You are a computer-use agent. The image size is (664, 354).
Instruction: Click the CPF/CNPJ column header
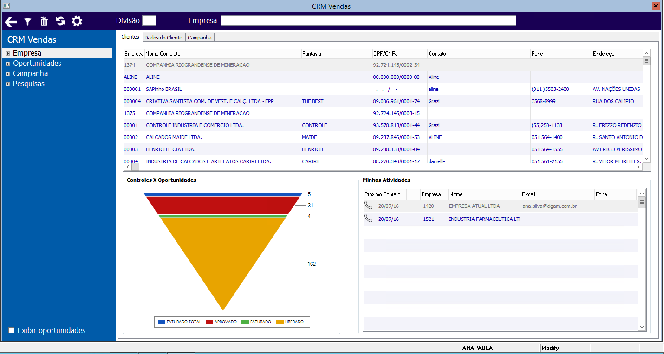[x=399, y=54]
